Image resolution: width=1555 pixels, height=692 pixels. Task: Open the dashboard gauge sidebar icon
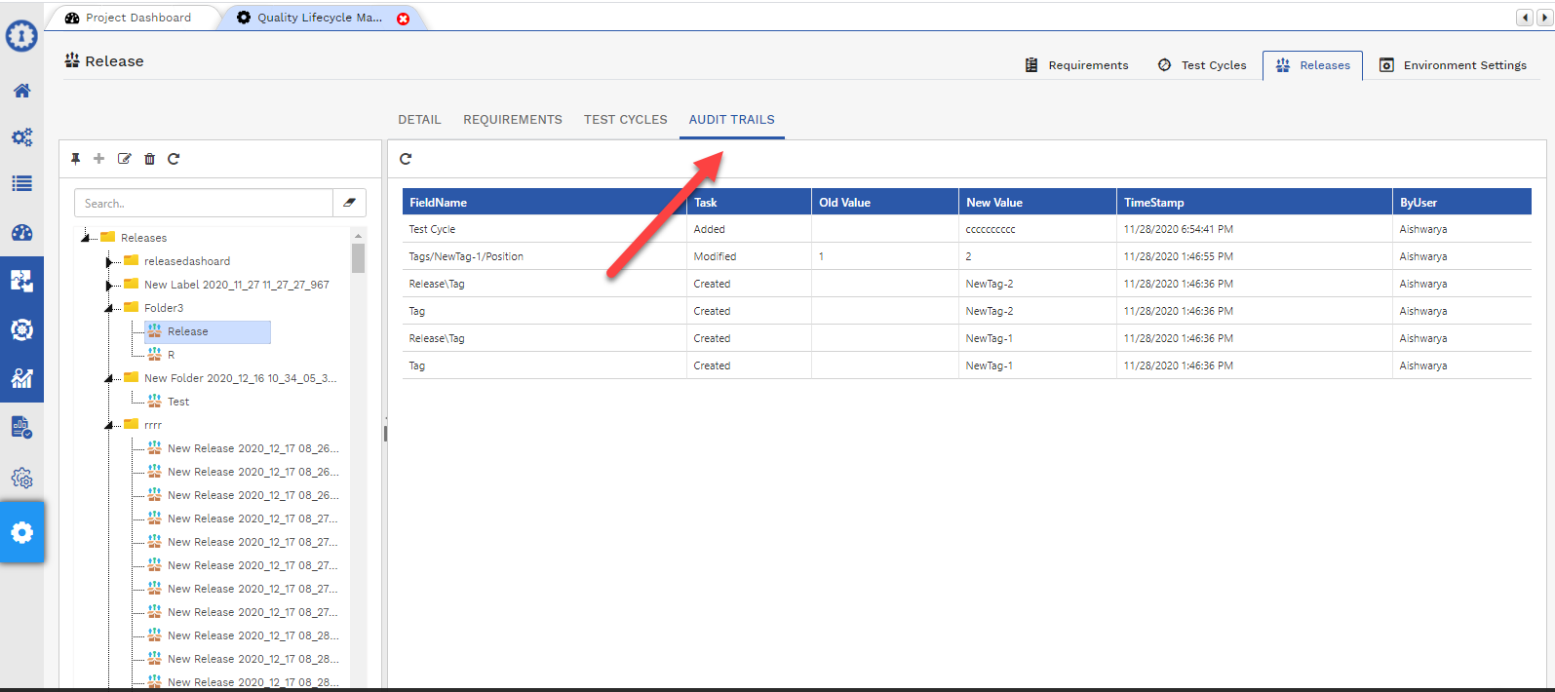(21, 233)
